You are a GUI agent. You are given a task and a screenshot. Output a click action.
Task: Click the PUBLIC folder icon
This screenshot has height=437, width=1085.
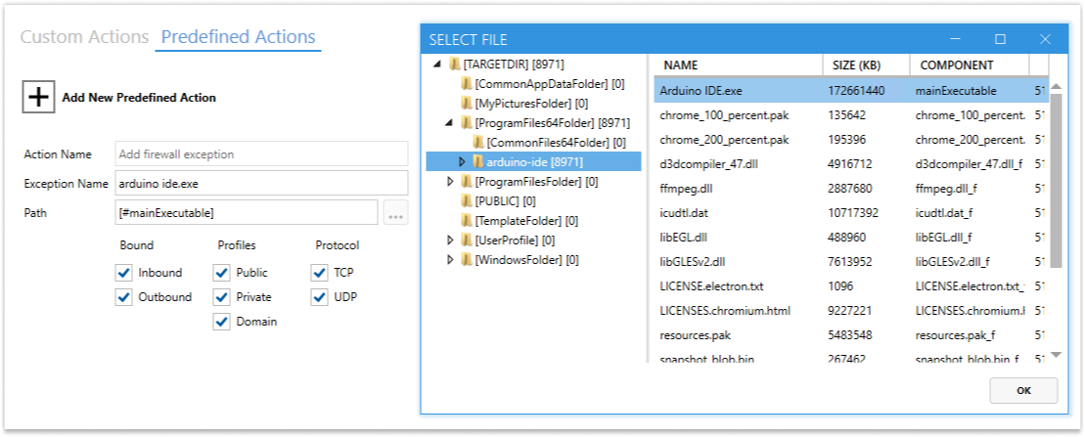[467, 201]
